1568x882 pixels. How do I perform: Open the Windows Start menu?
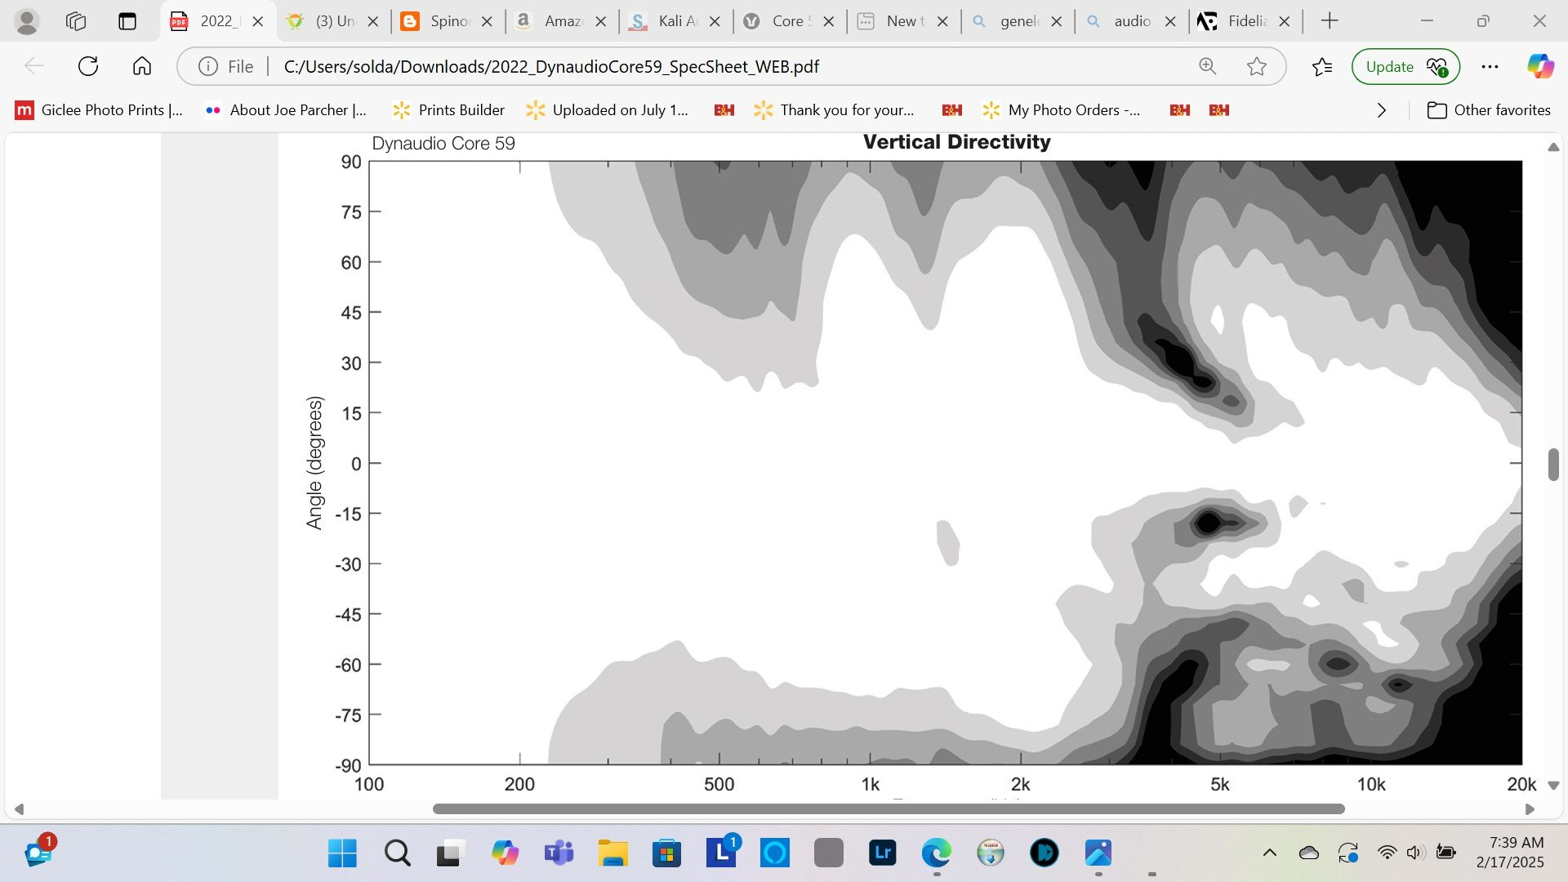pos(342,853)
